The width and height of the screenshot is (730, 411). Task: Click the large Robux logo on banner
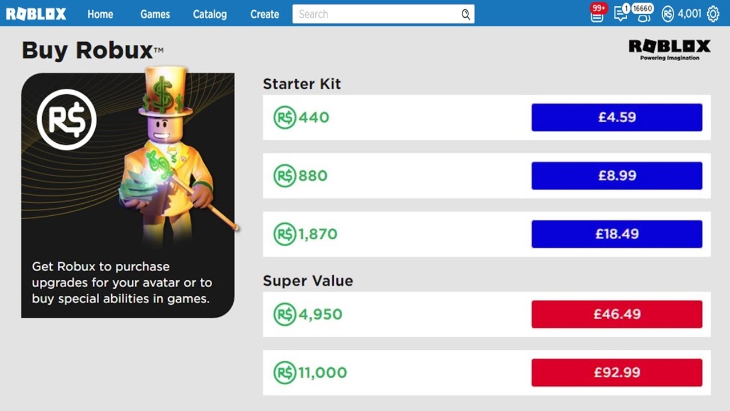tap(67, 119)
